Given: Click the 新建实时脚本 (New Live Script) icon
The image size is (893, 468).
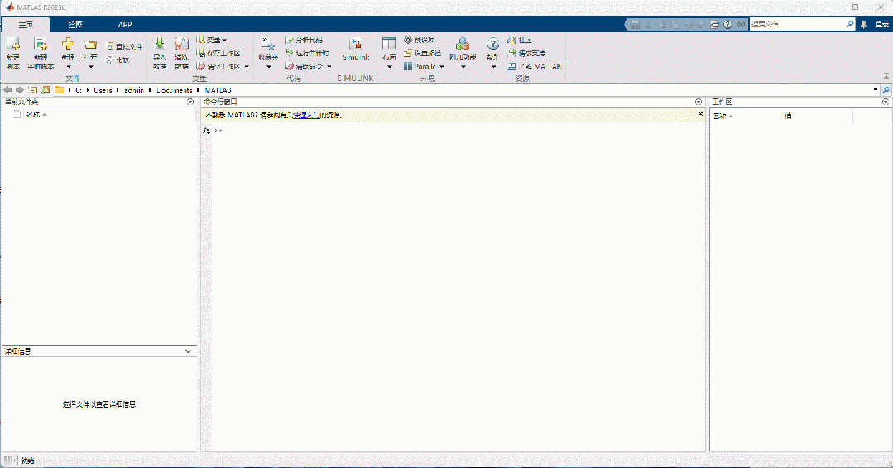Looking at the screenshot, I should click(41, 45).
